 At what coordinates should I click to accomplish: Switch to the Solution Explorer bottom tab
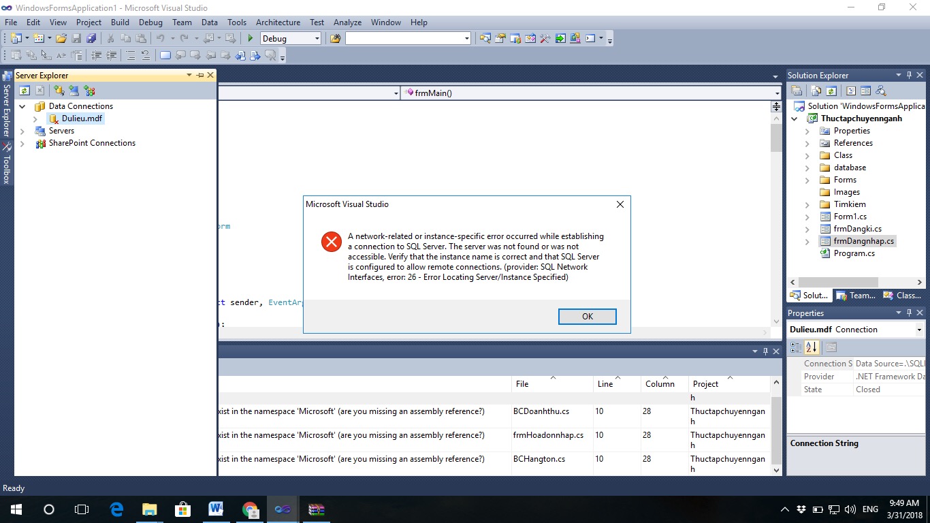pos(809,296)
